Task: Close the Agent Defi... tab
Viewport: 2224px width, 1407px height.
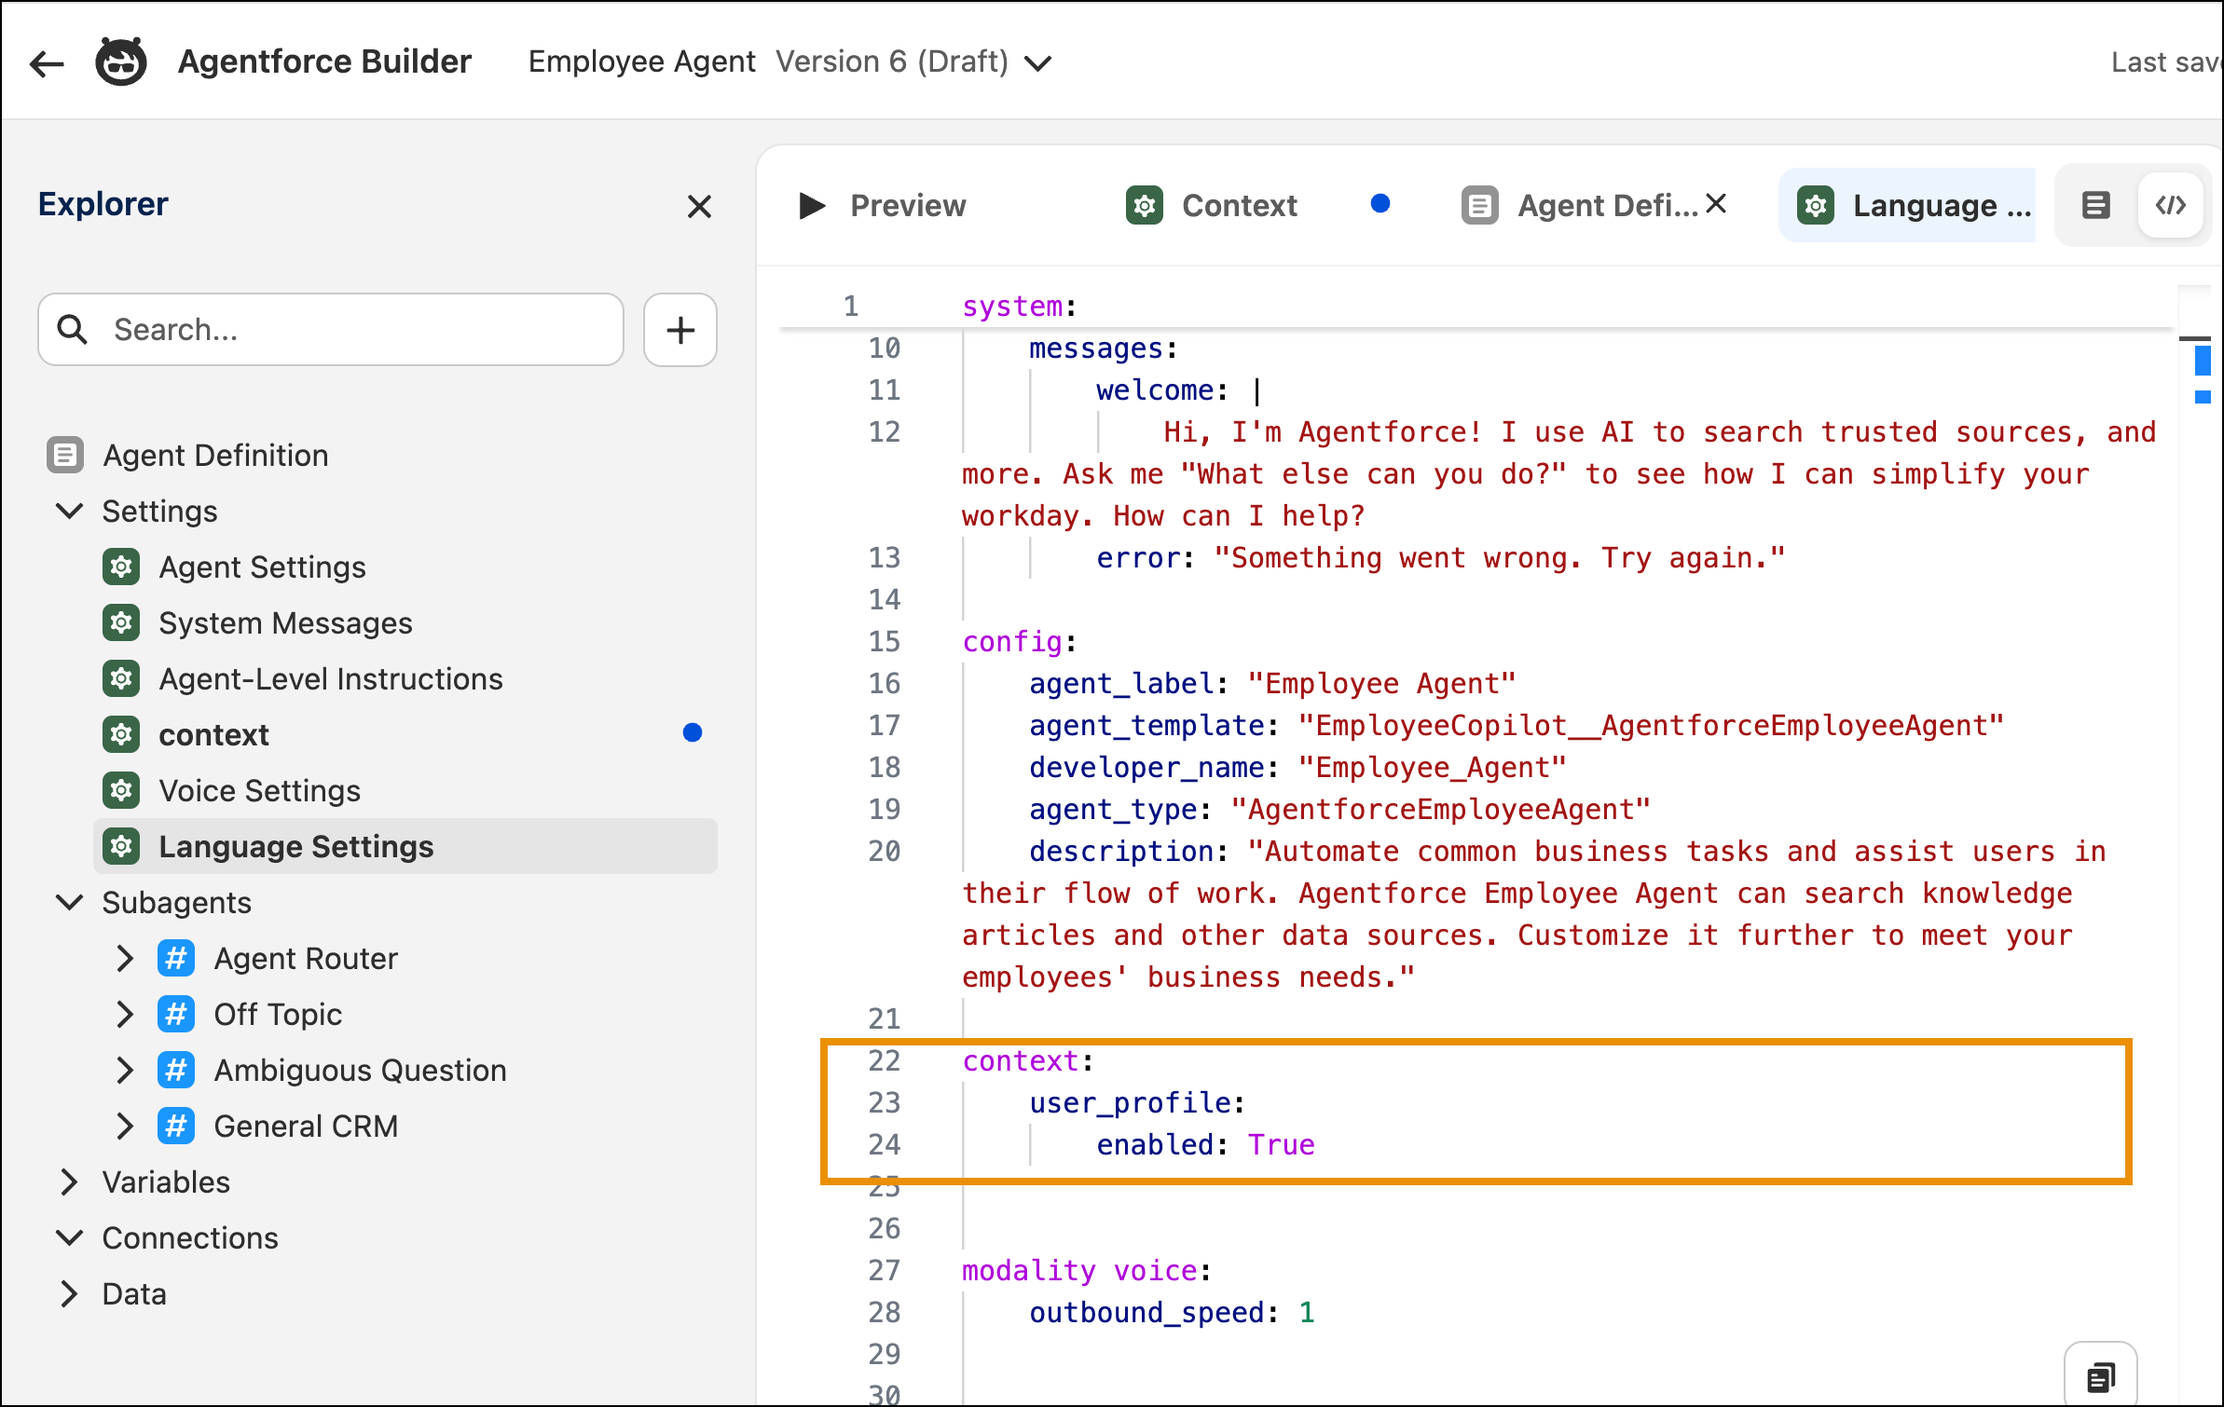Action: pos(1716,203)
